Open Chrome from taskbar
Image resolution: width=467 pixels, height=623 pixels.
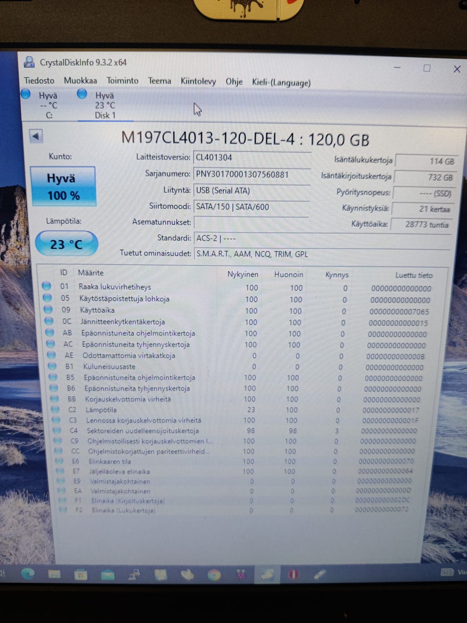(214, 575)
